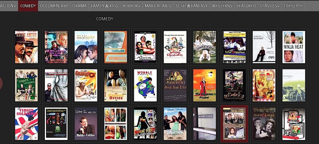Click the Westerns navigation link

[x=222, y=6]
